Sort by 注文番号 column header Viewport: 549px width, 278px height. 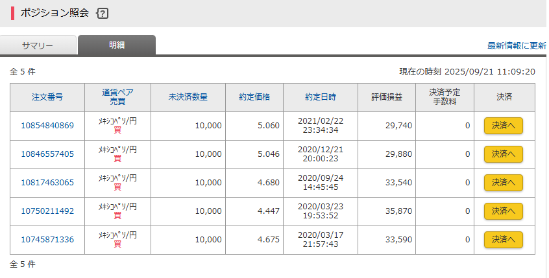click(47, 97)
